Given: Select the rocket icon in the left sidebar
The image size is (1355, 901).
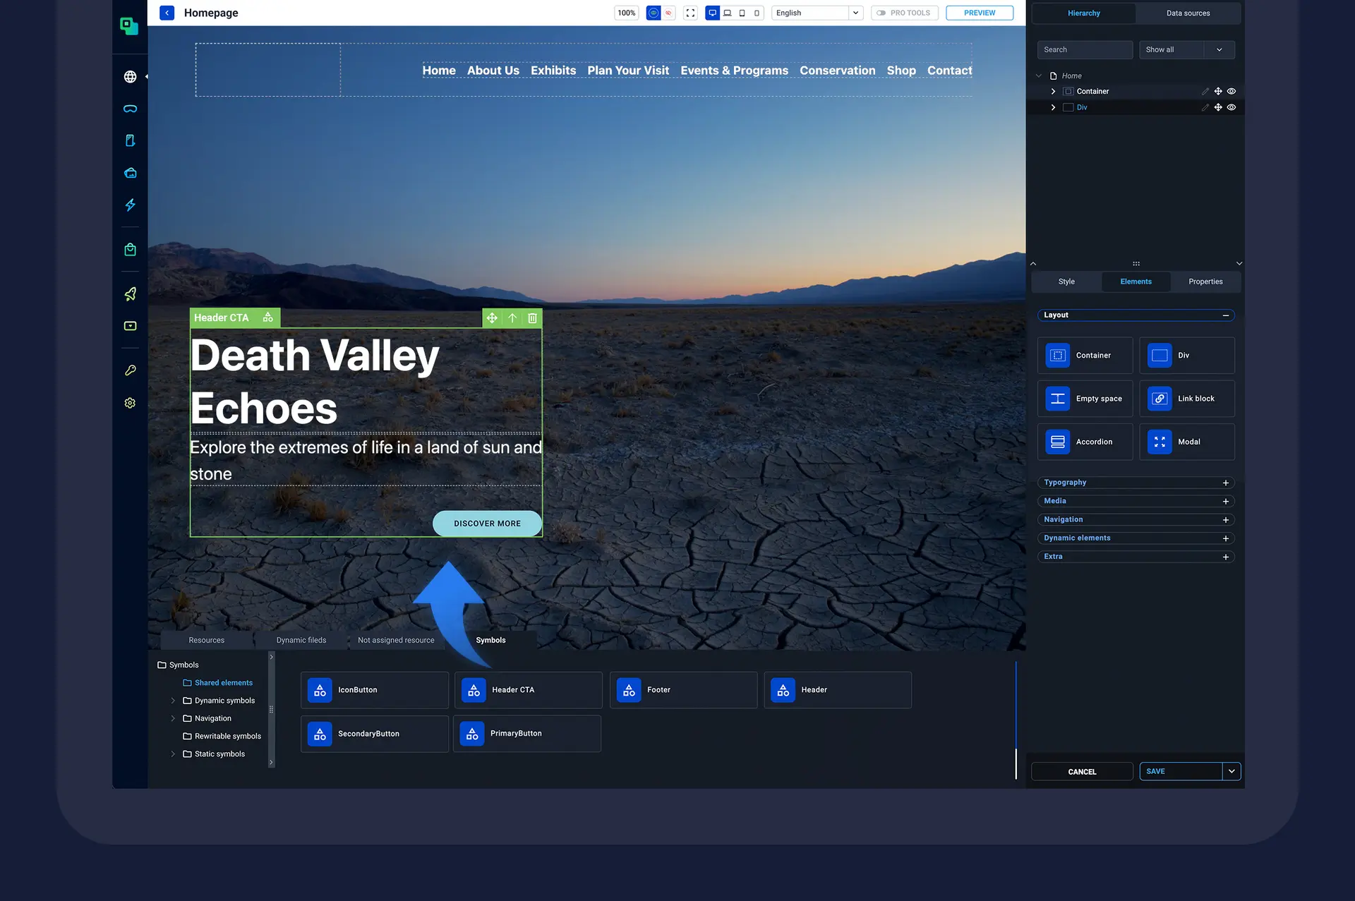Looking at the screenshot, I should pos(130,294).
